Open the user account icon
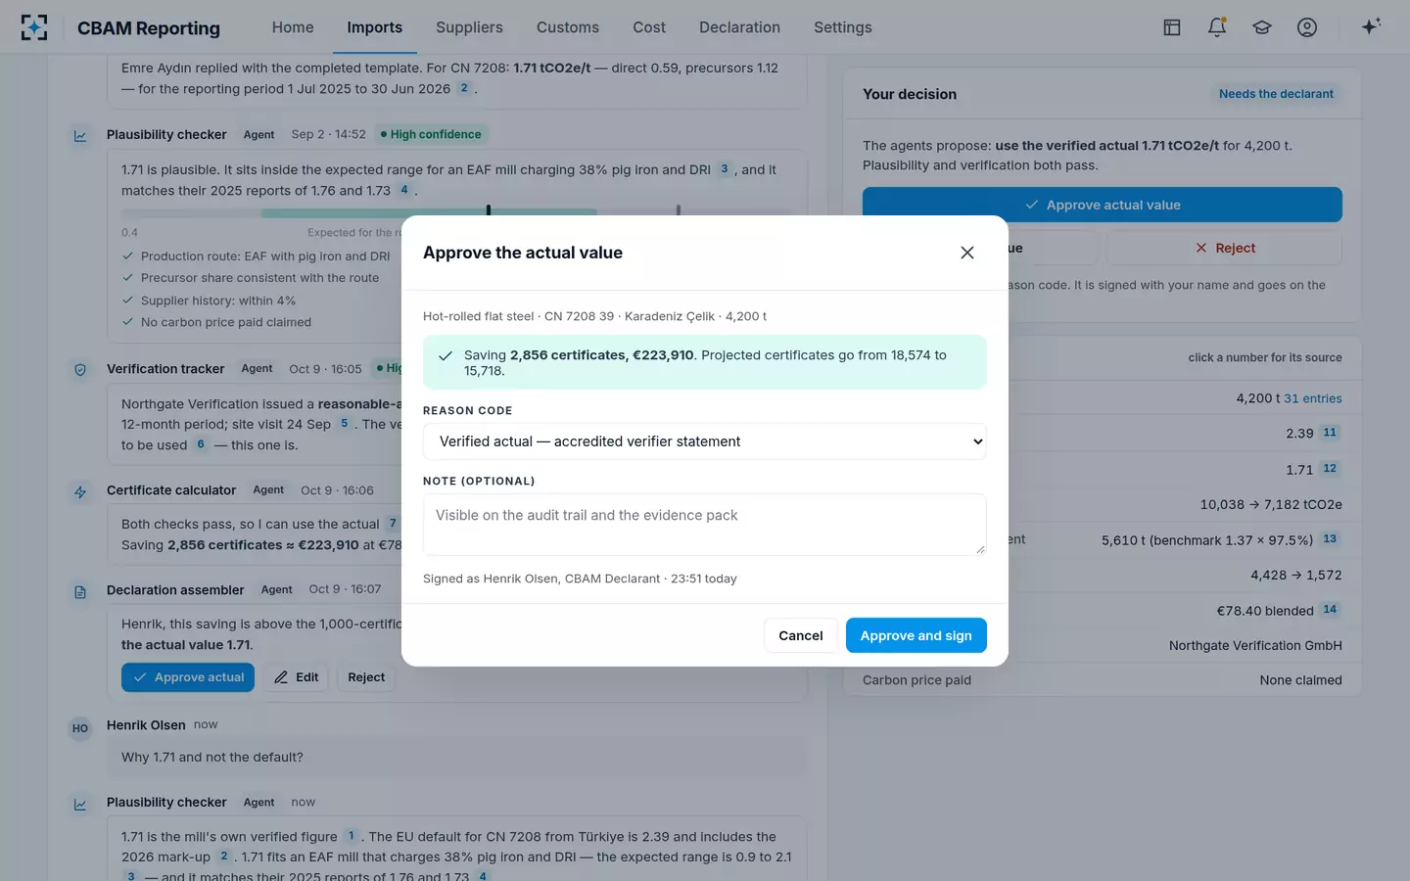1410x881 pixels. coord(1307,27)
